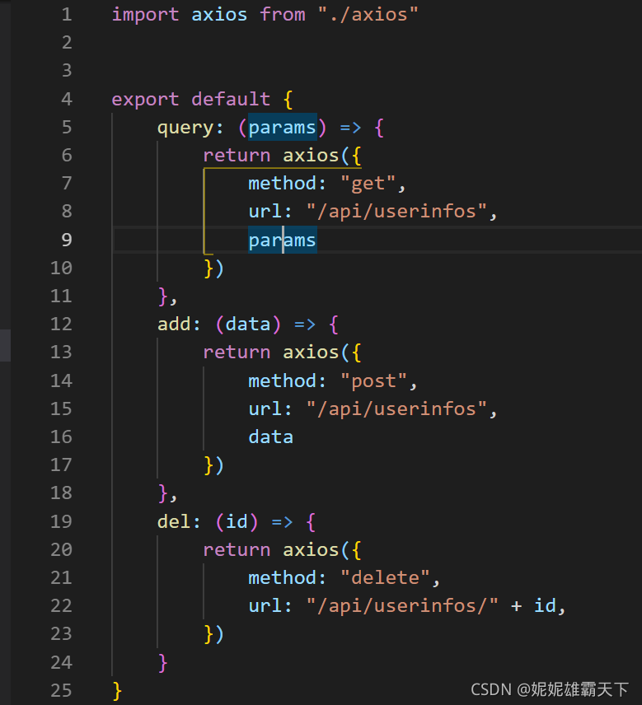Click the "del" property name on line 19

point(174,522)
